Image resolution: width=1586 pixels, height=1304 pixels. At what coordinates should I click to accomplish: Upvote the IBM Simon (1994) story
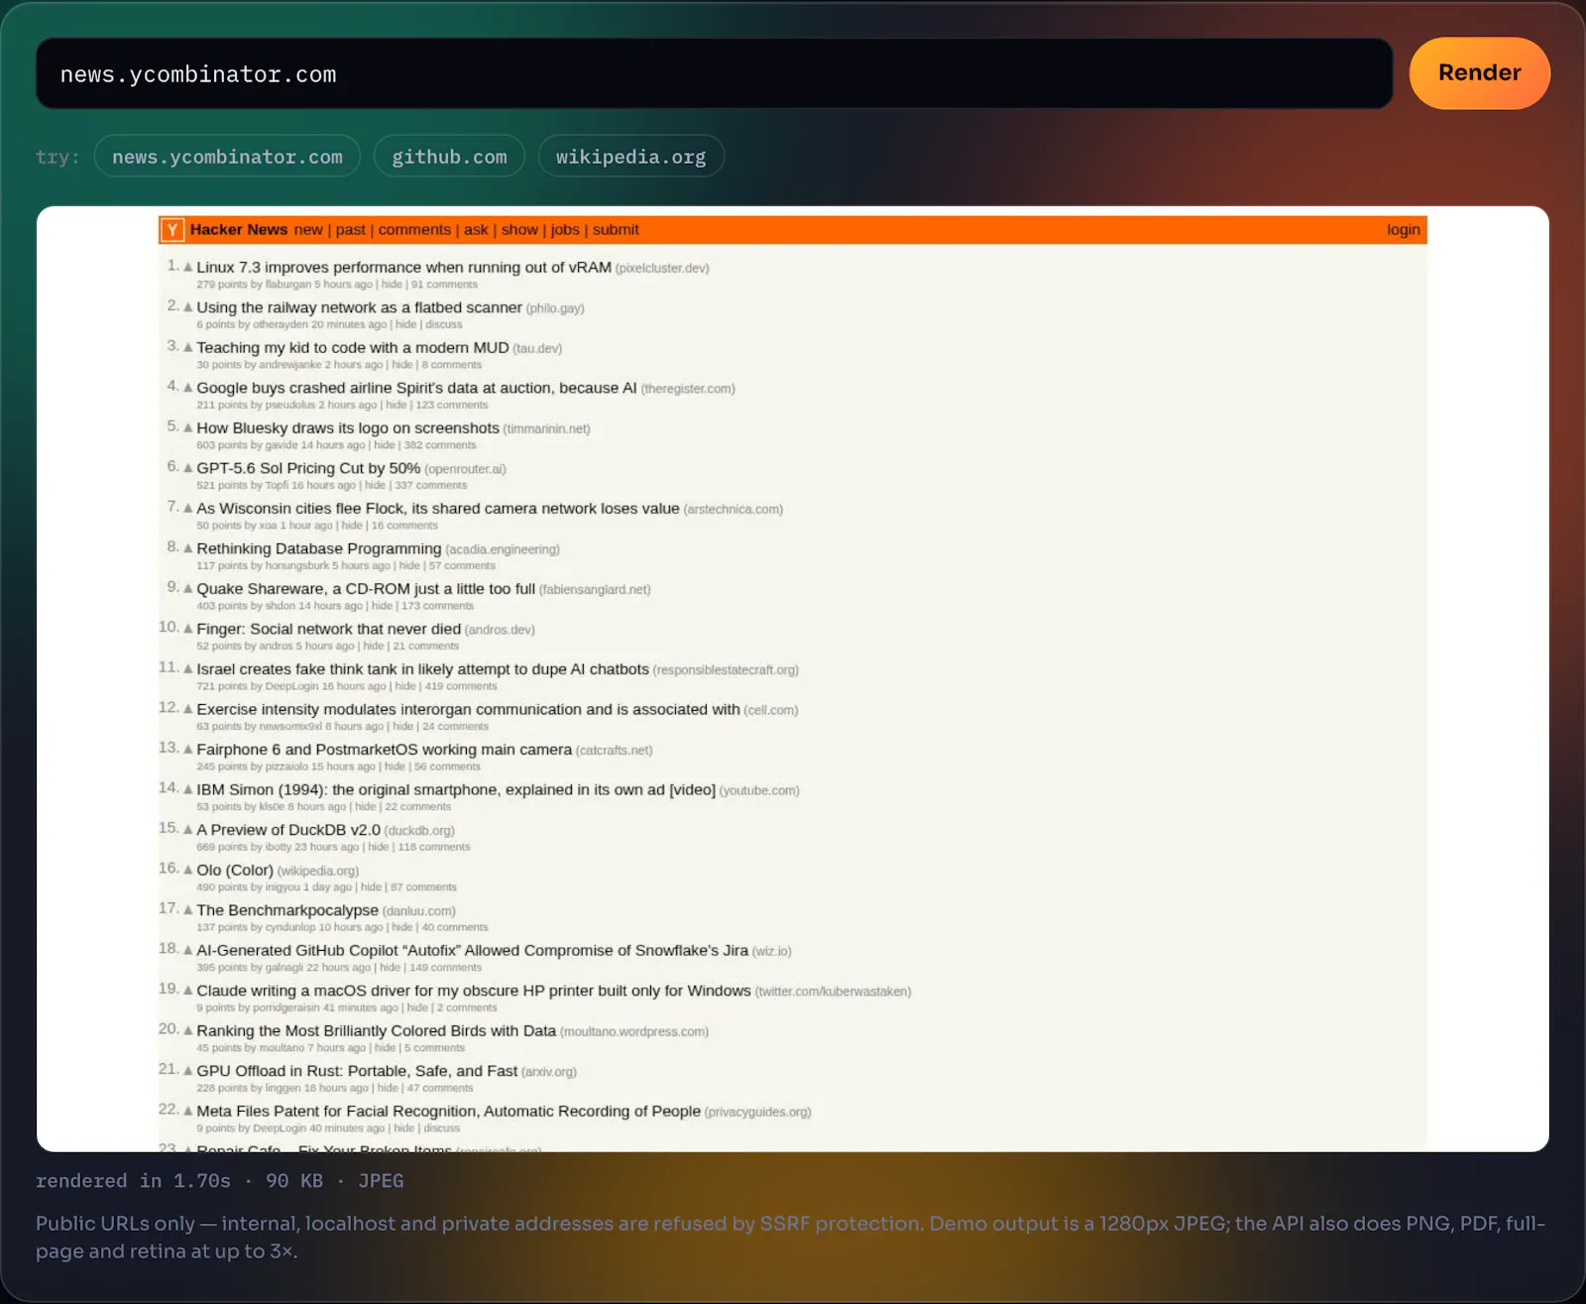click(187, 789)
